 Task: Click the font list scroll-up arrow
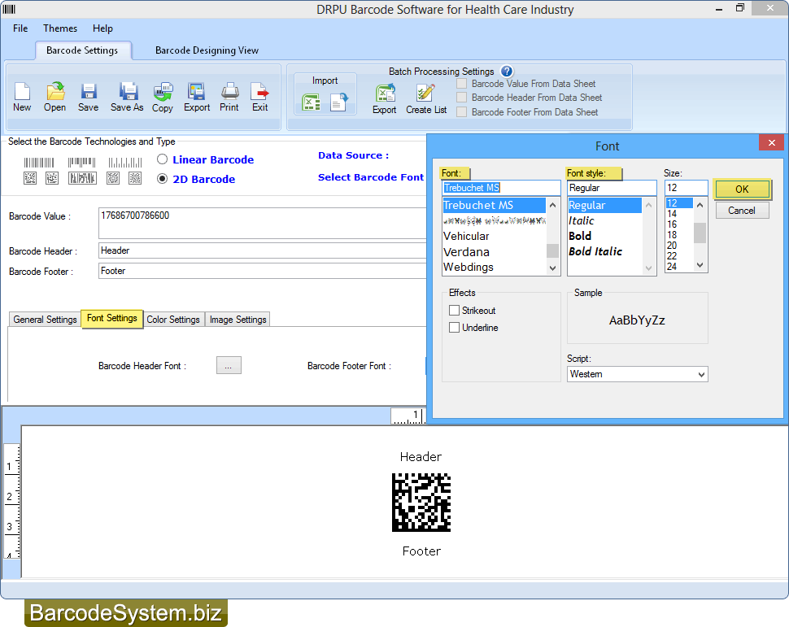(552, 205)
